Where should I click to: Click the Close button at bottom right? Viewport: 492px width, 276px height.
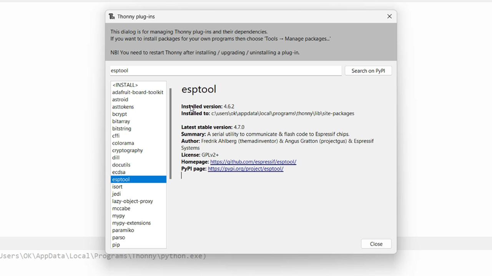pyautogui.click(x=376, y=244)
